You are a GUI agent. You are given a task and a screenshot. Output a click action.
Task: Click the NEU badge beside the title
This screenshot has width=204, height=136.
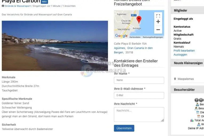tap(44, 2)
